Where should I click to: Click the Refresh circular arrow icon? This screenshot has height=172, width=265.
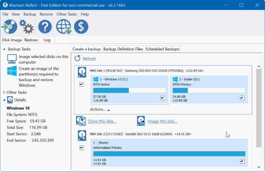78,58
